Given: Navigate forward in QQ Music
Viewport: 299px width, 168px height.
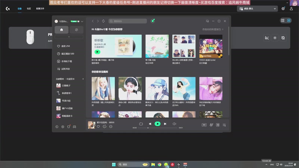Looking at the screenshot, I should [x=98, y=21].
